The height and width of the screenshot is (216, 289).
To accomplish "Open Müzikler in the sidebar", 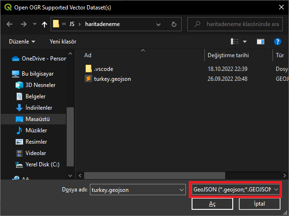I will point(31,130).
